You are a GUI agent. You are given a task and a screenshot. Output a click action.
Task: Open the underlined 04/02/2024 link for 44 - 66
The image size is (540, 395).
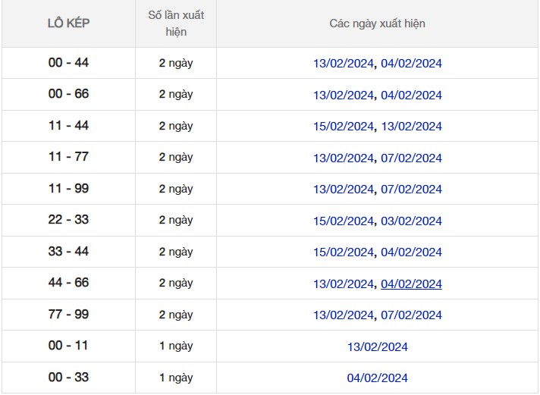411,284
